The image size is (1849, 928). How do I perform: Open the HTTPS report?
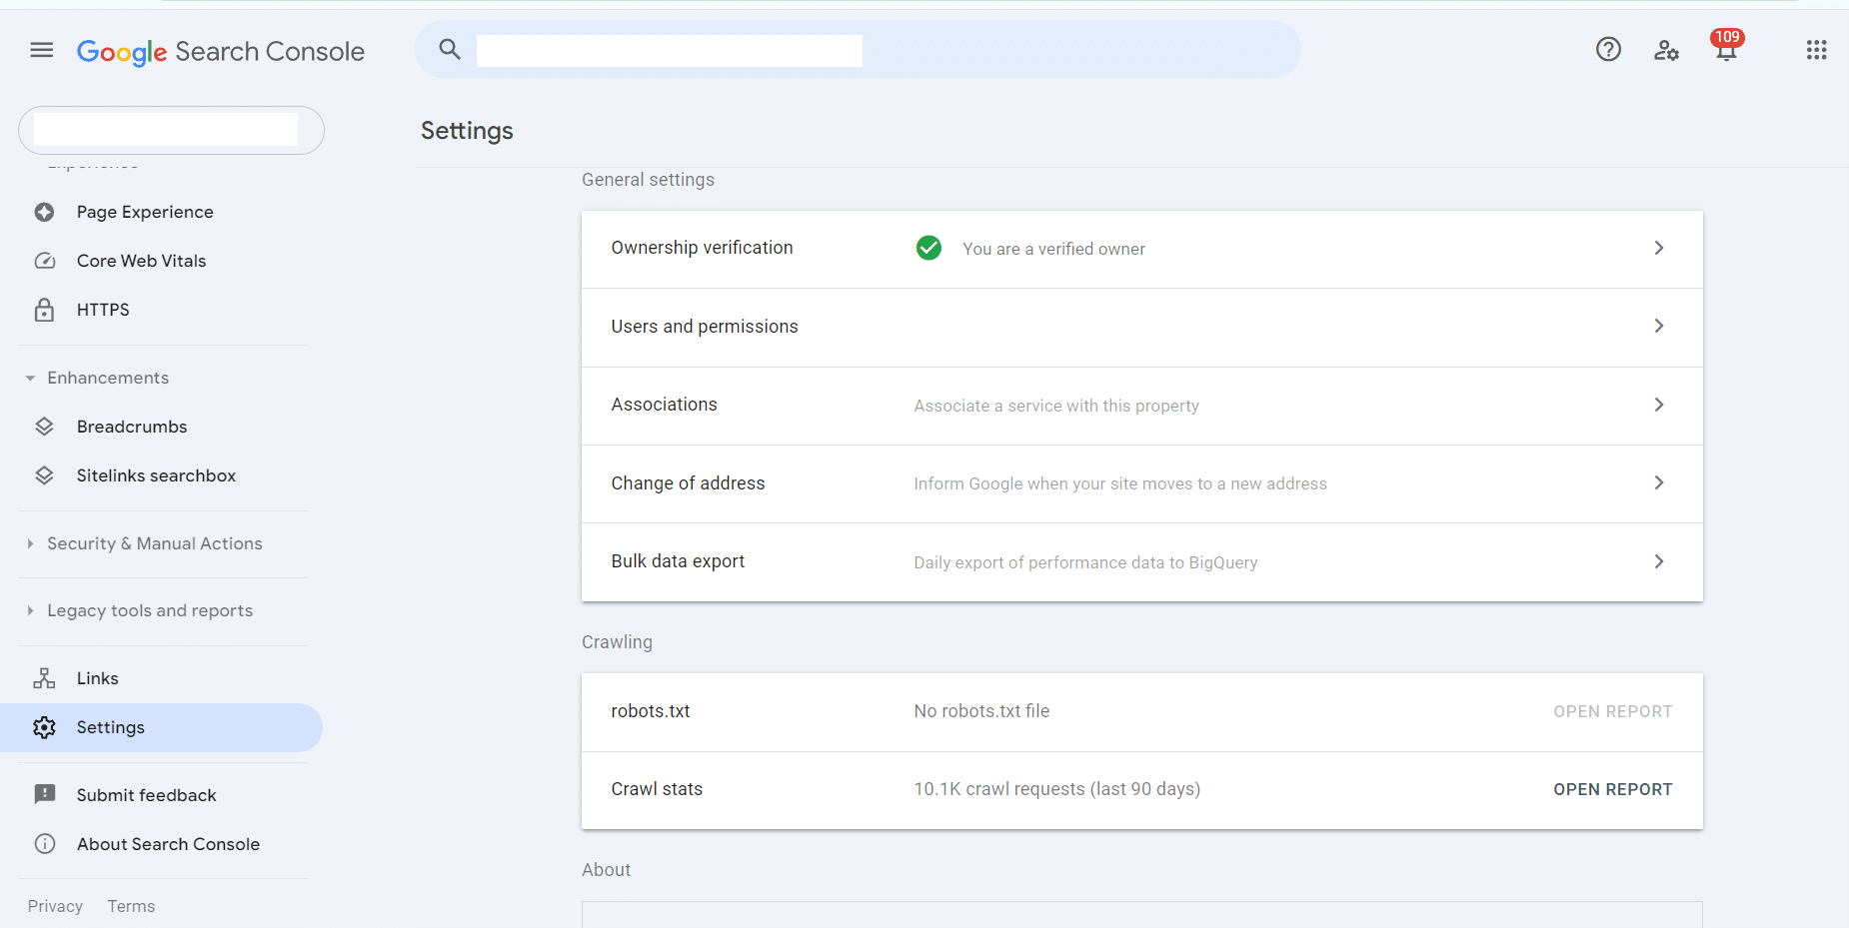[x=103, y=310]
